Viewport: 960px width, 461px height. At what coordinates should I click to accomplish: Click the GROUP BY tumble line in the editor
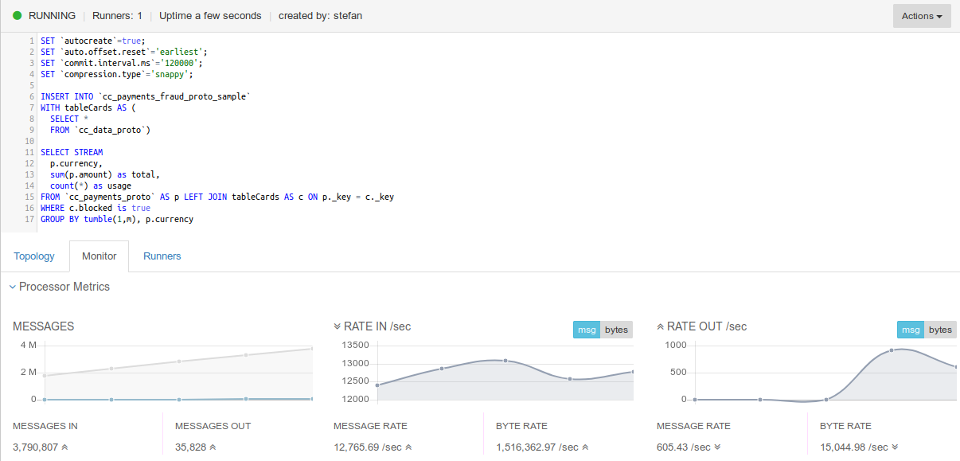[x=117, y=219]
